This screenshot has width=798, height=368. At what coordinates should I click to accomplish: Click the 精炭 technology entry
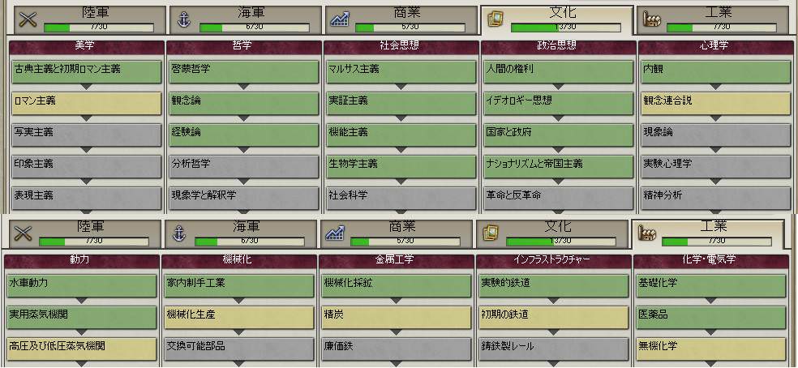pyautogui.click(x=394, y=315)
